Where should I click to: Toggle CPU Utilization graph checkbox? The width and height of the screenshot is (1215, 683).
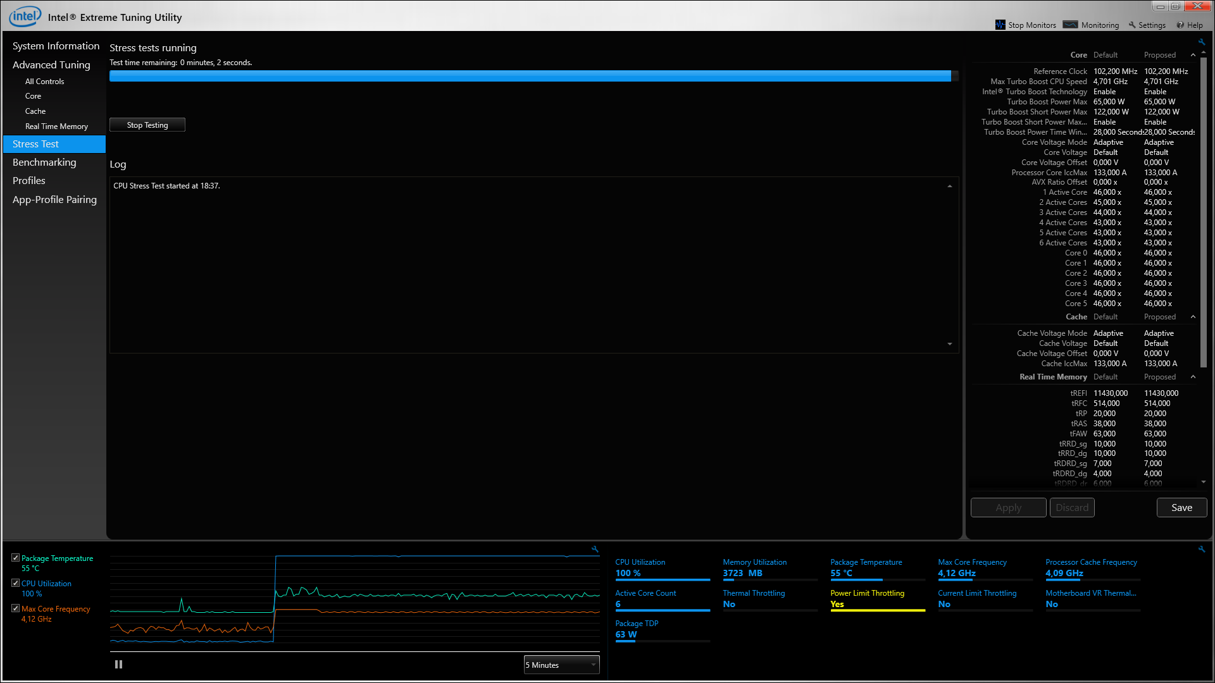pyautogui.click(x=15, y=583)
